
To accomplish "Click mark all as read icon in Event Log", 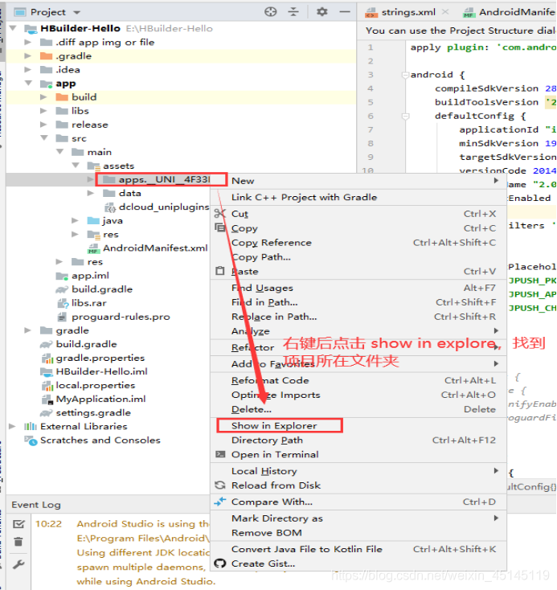I will 18,524.
